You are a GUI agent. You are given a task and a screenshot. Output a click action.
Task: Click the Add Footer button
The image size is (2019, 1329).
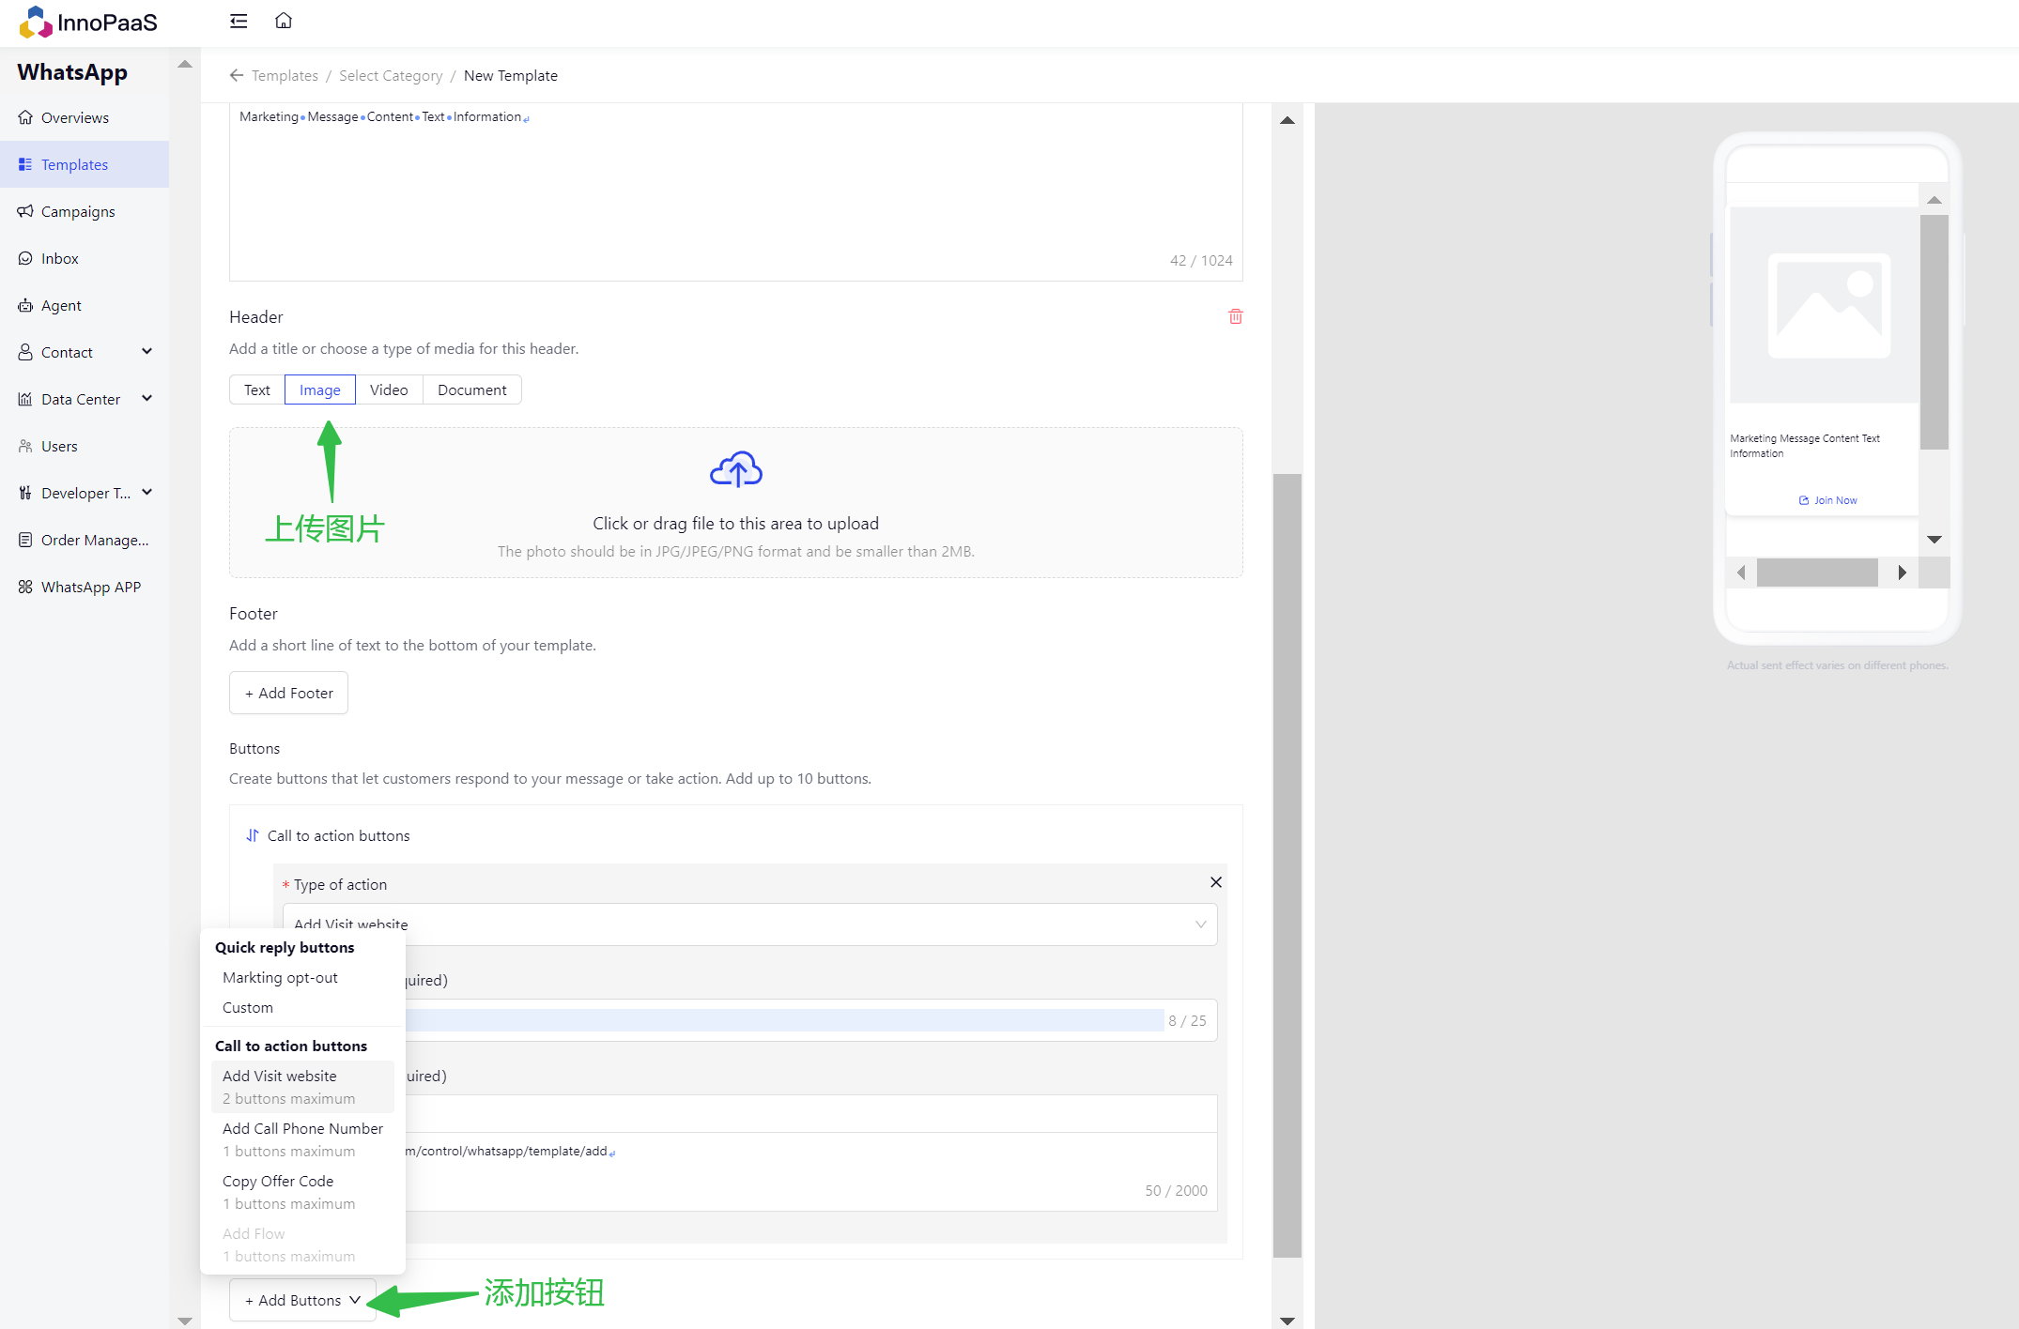click(288, 693)
